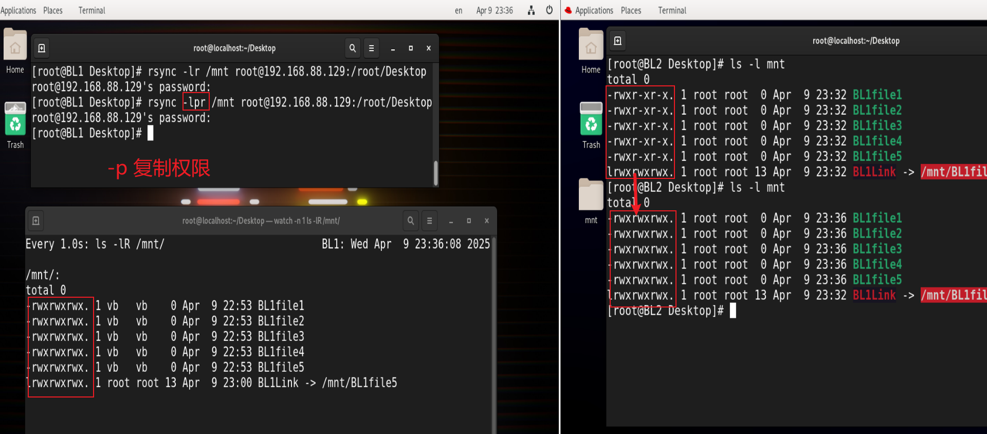Image resolution: width=987 pixels, height=434 pixels.
Task: Click the network status icon
Action: point(531,10)
